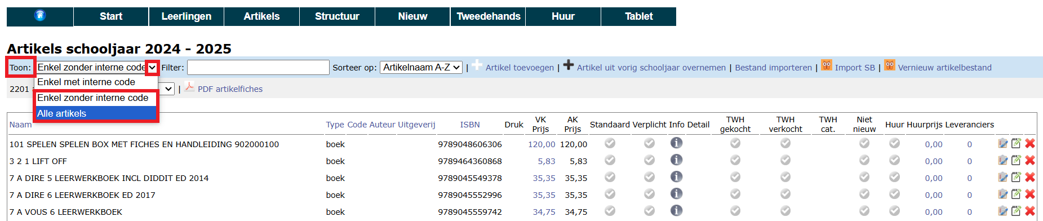
Task: Click the Import SB link
Action: [855, 68]
